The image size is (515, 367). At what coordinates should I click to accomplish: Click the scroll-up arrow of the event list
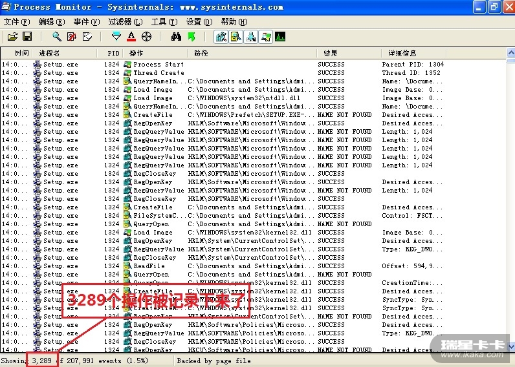pos(511,52)
